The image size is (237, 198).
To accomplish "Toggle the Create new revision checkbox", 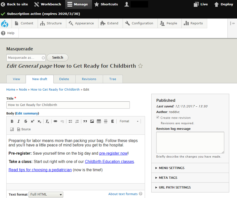I will [158, 118].
